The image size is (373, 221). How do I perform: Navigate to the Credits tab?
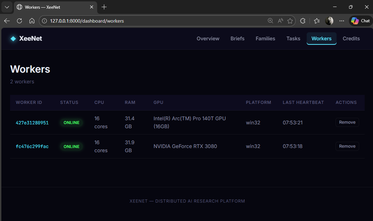click(x=351, y=39)
